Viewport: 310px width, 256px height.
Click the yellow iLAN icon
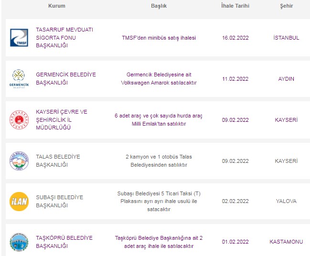click(19, 202)
